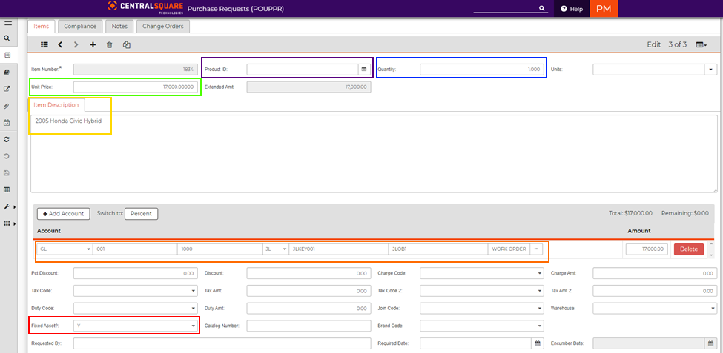Switch to the Change Orders tab

pos(162,26)
